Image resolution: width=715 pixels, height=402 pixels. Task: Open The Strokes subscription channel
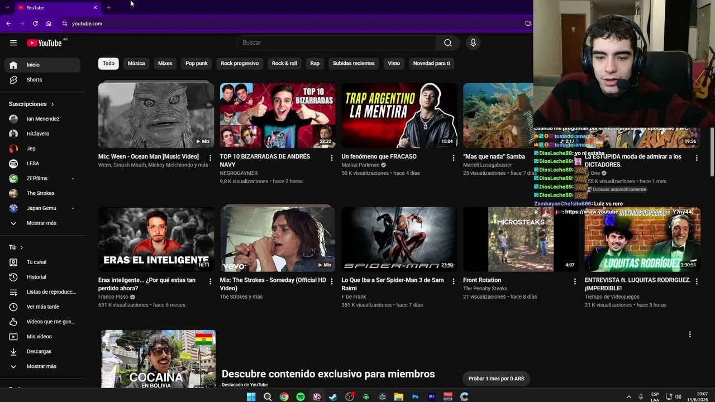tap(42, 193)
